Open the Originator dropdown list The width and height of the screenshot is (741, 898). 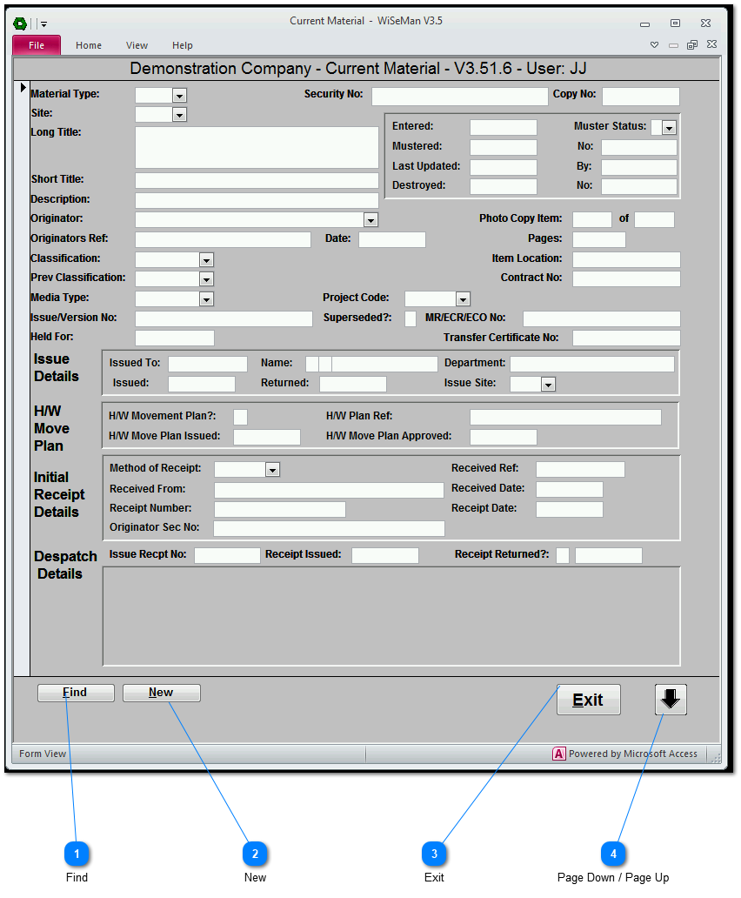[371, 220]
